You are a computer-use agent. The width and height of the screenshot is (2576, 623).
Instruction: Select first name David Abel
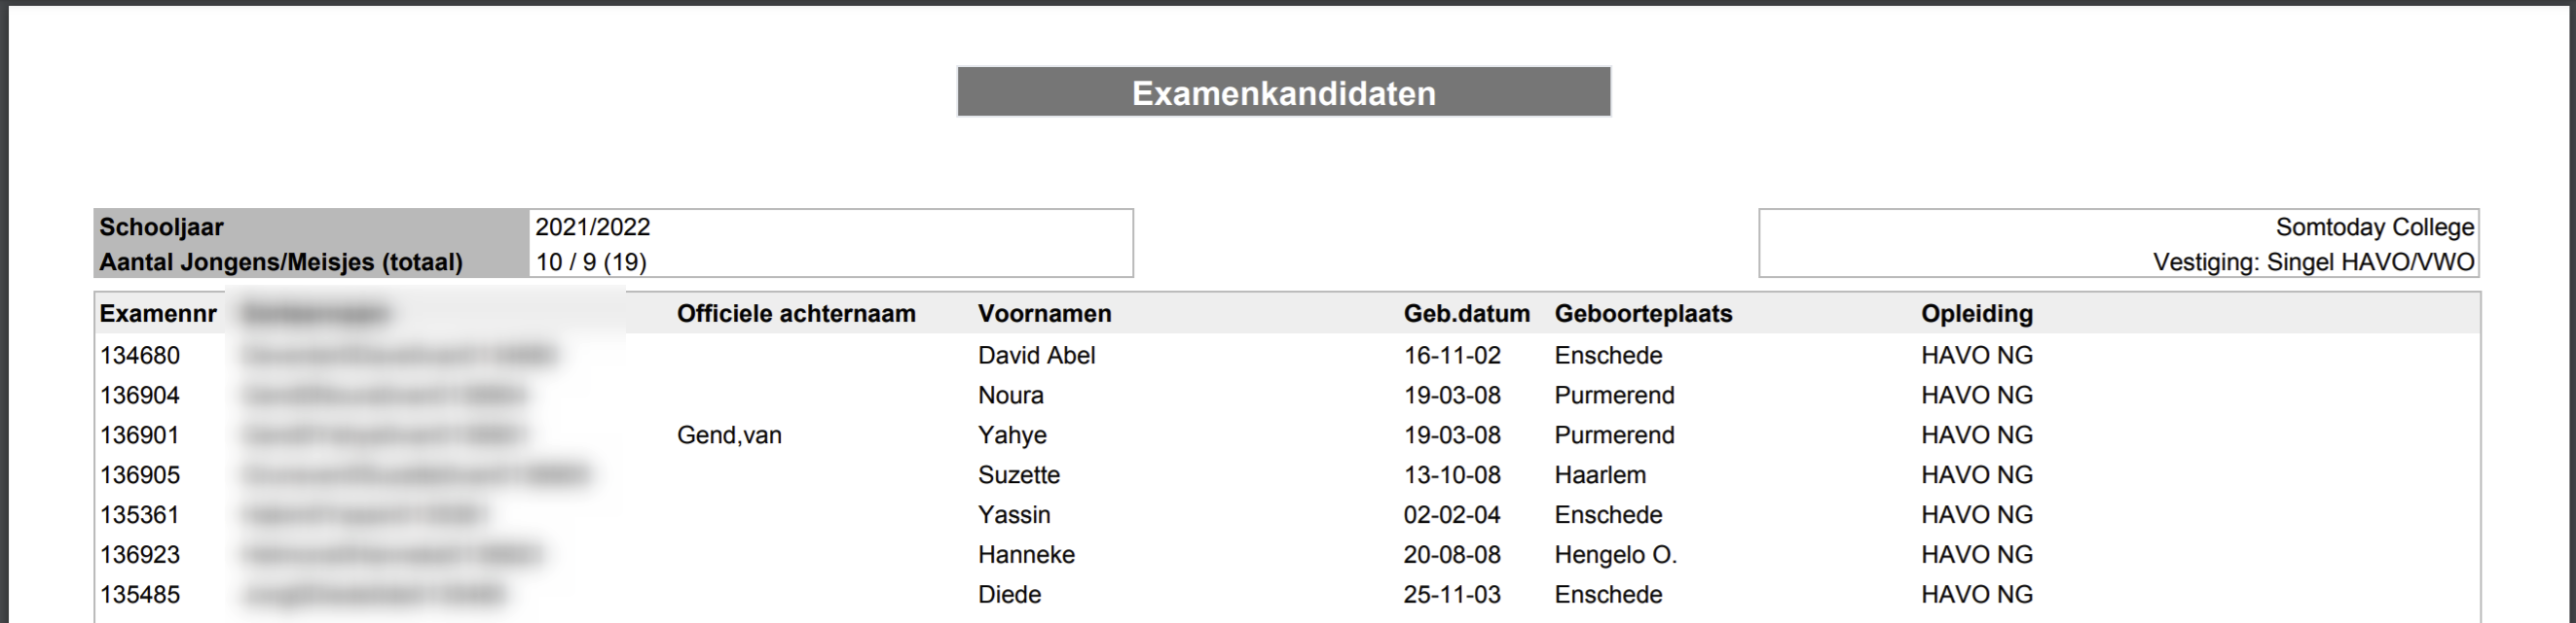tap(1036, 356)
